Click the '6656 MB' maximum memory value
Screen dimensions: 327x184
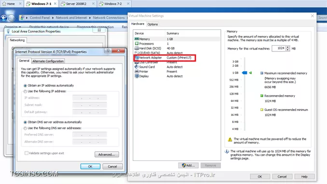tap(270, 87)
